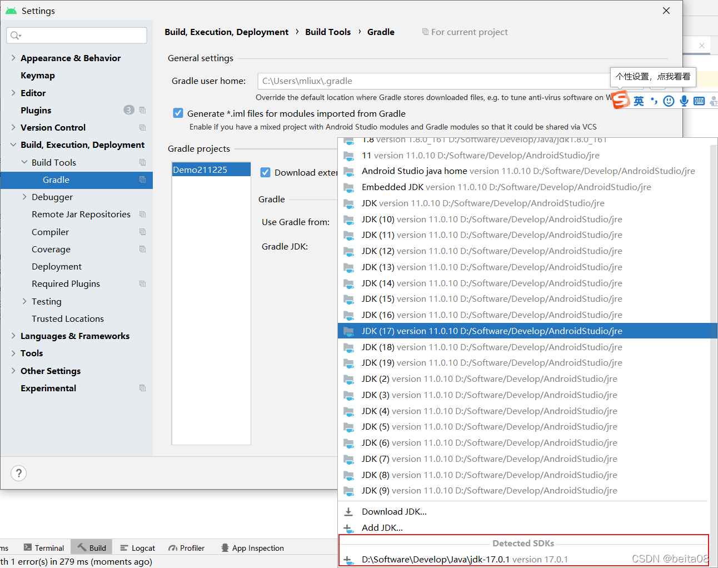The height and width of the screenshot is (568, 718).
Task: Collapse Build, Execution, Deployment section
Action: [13, 145]
